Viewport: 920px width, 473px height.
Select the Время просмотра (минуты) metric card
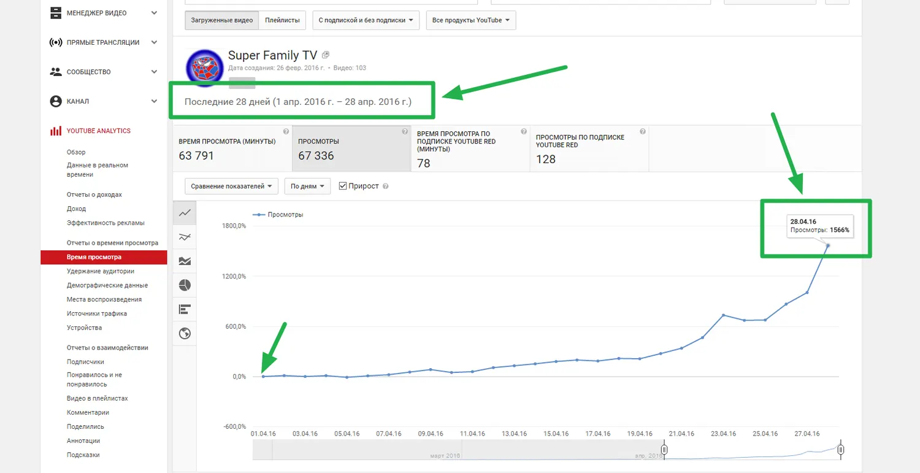(x=232, y=148)
